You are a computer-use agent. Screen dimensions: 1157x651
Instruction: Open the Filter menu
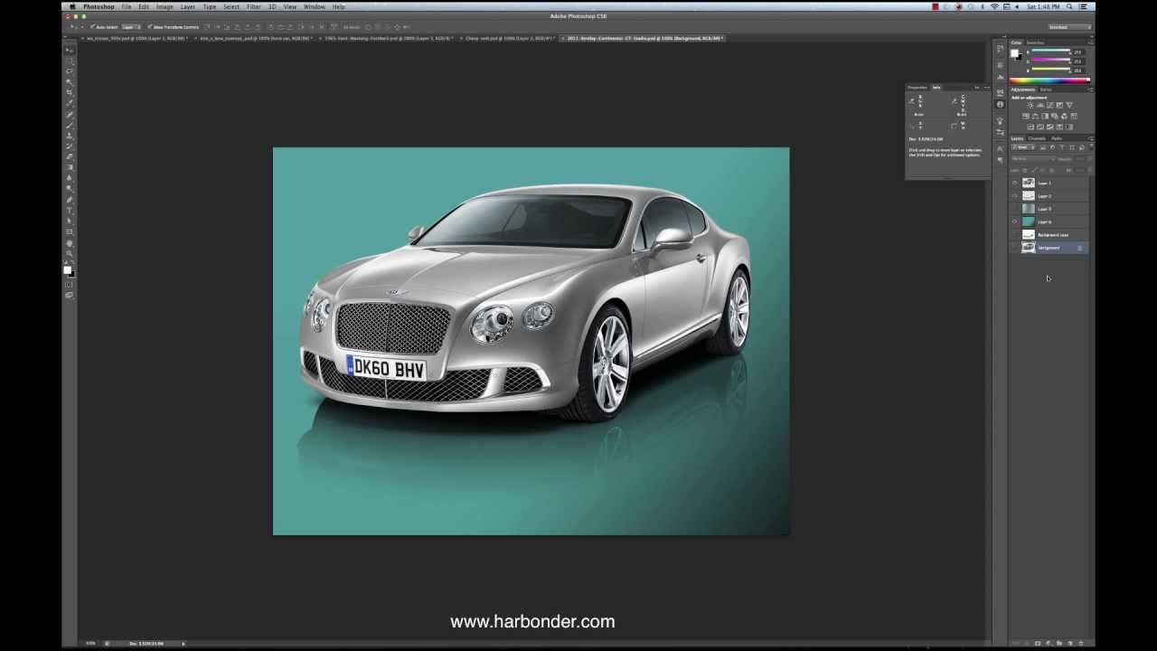254,6
